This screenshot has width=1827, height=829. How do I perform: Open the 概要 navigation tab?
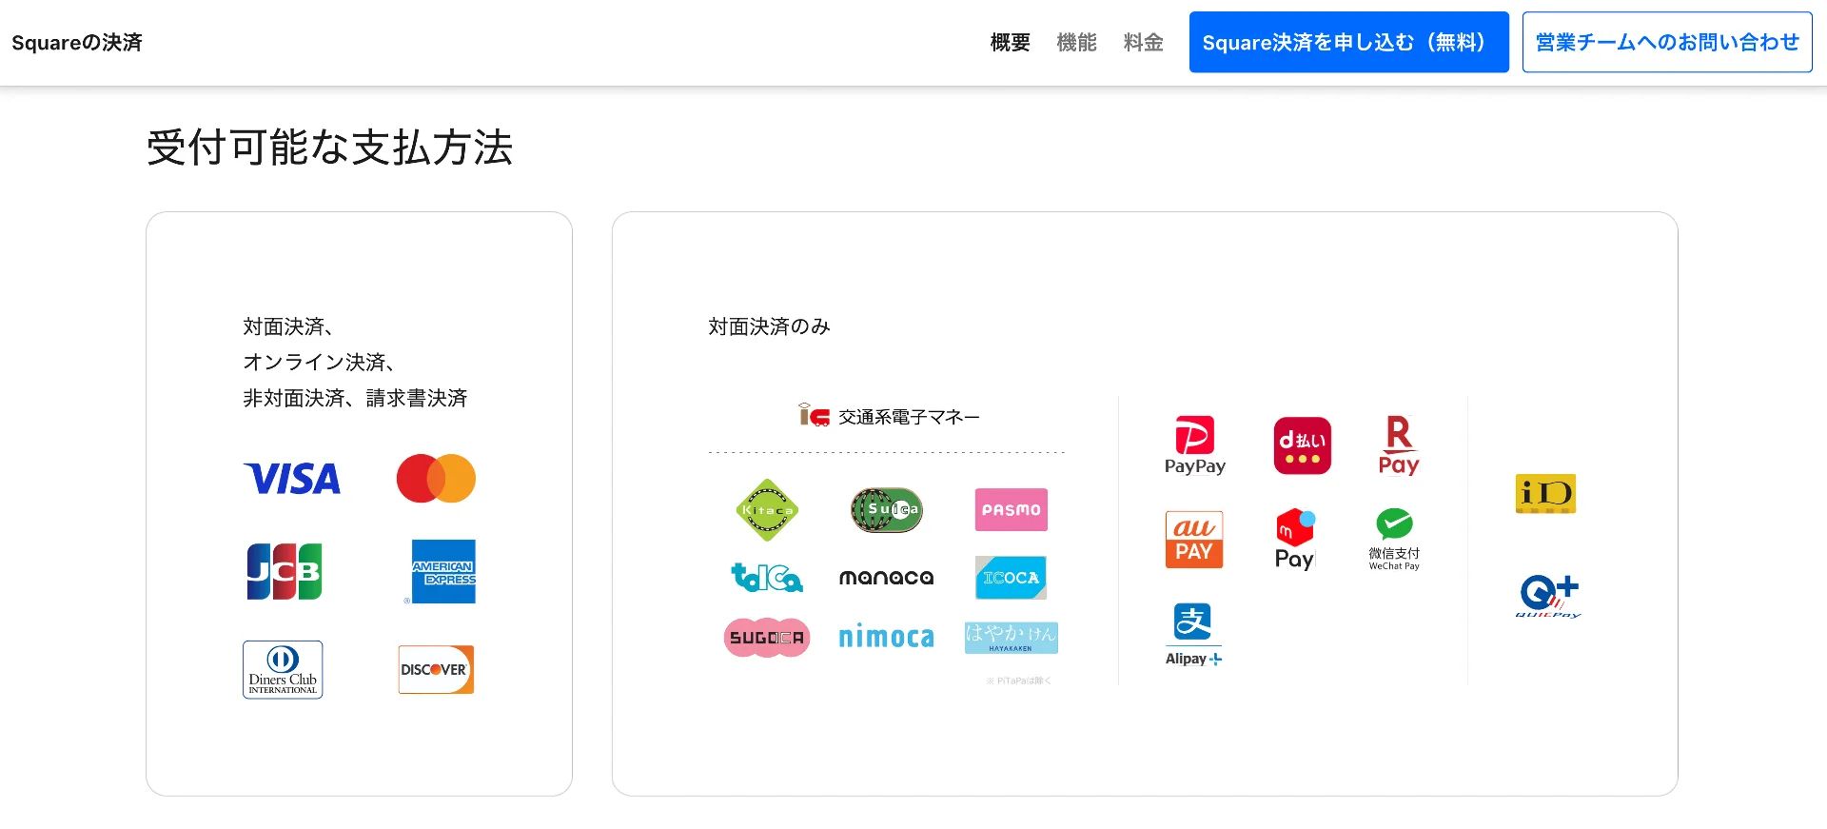click(1010, 43)
